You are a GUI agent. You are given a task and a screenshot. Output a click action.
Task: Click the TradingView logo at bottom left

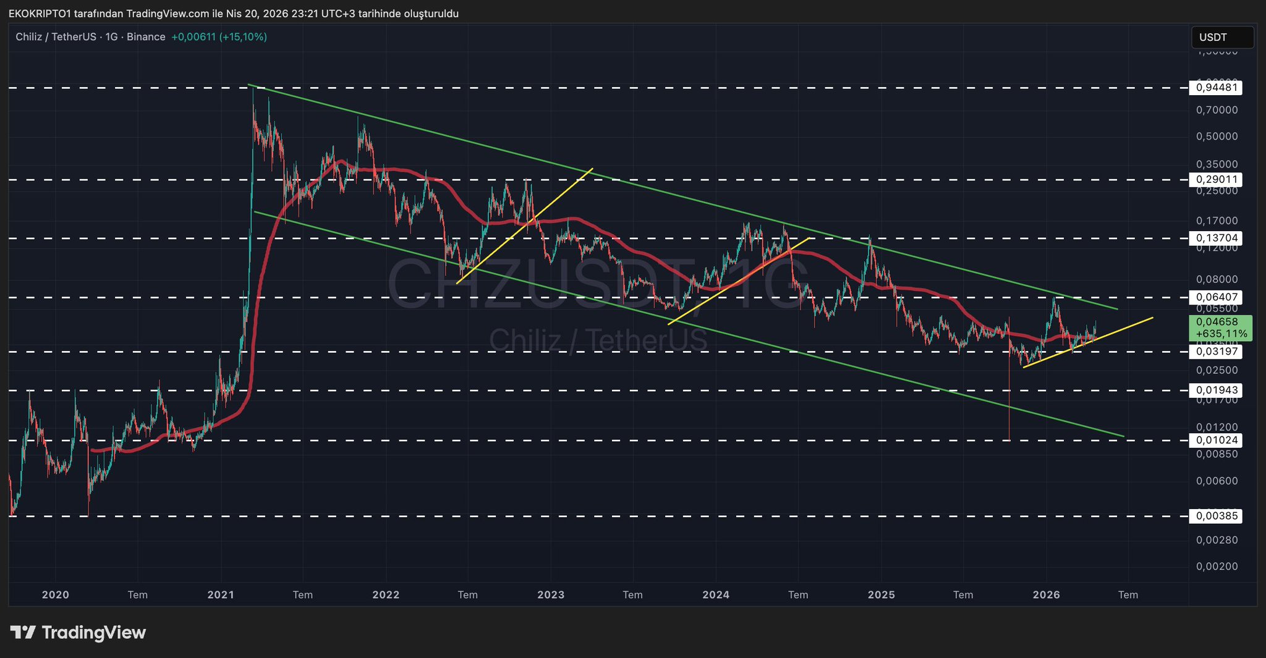(79, 633)
